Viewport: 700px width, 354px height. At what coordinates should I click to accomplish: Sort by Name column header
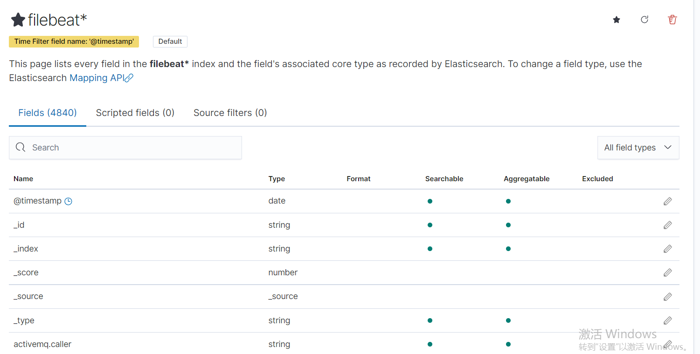tap(23, 179)
